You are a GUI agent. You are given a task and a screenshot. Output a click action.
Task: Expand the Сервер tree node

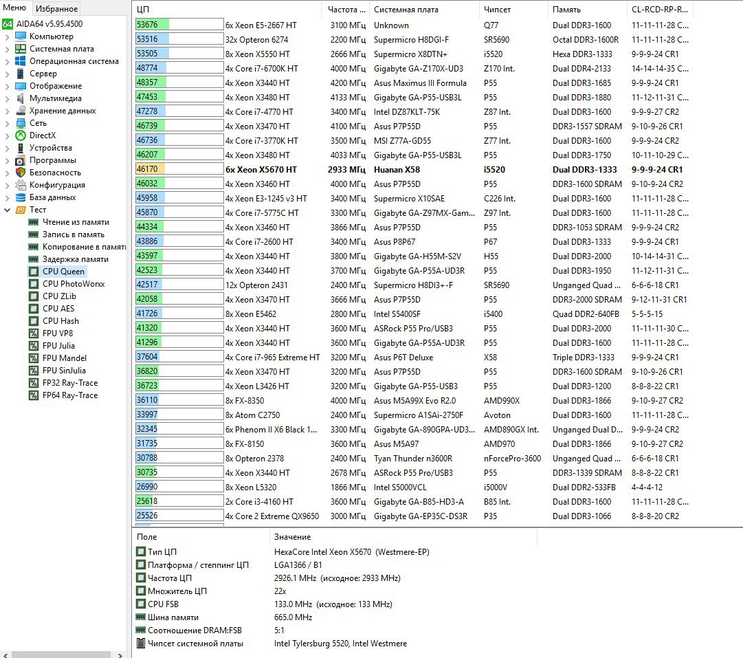click(7, 74)
